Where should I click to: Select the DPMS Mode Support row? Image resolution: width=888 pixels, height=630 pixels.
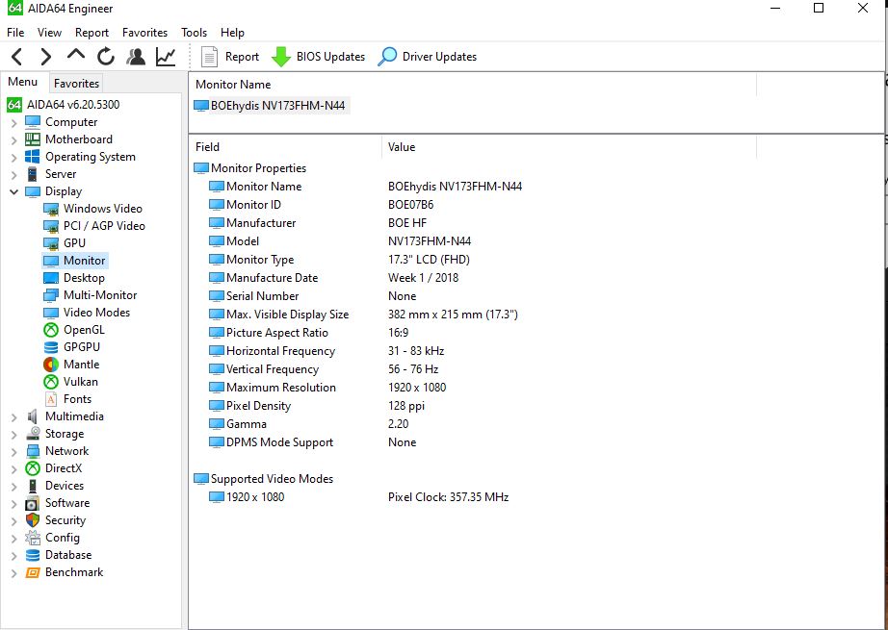tap(279, 442)
